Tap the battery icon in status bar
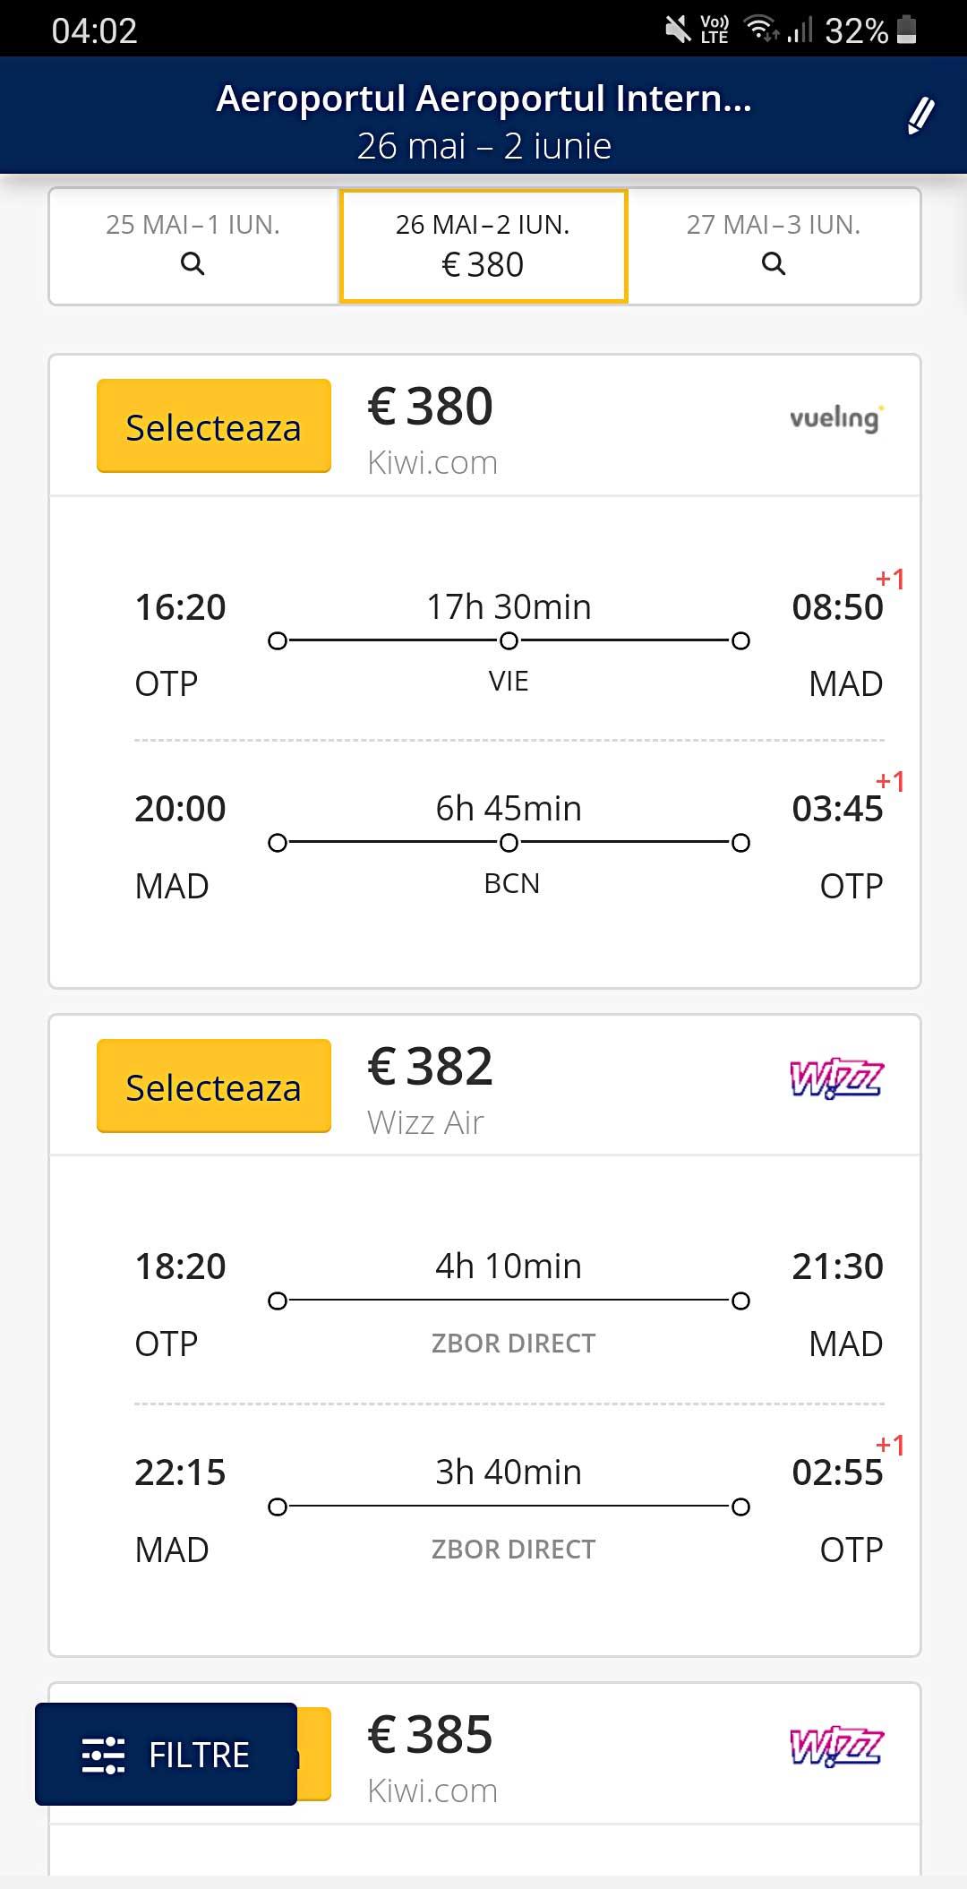 906,30
